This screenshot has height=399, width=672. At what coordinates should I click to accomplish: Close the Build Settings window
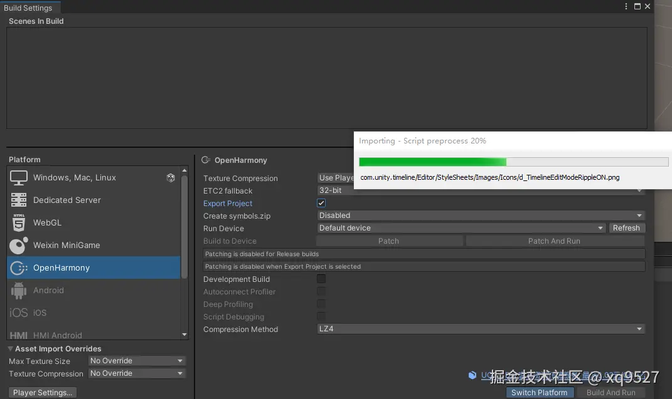[x=648, y=6]
